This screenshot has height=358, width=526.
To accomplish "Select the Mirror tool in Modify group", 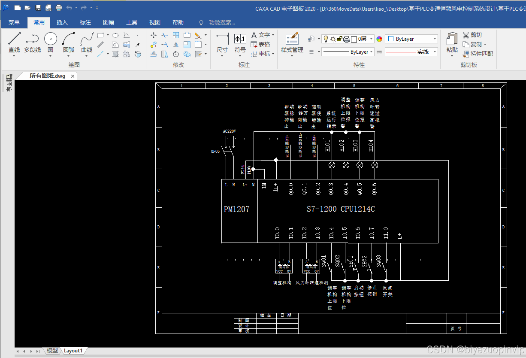I will tap(176, 44).
